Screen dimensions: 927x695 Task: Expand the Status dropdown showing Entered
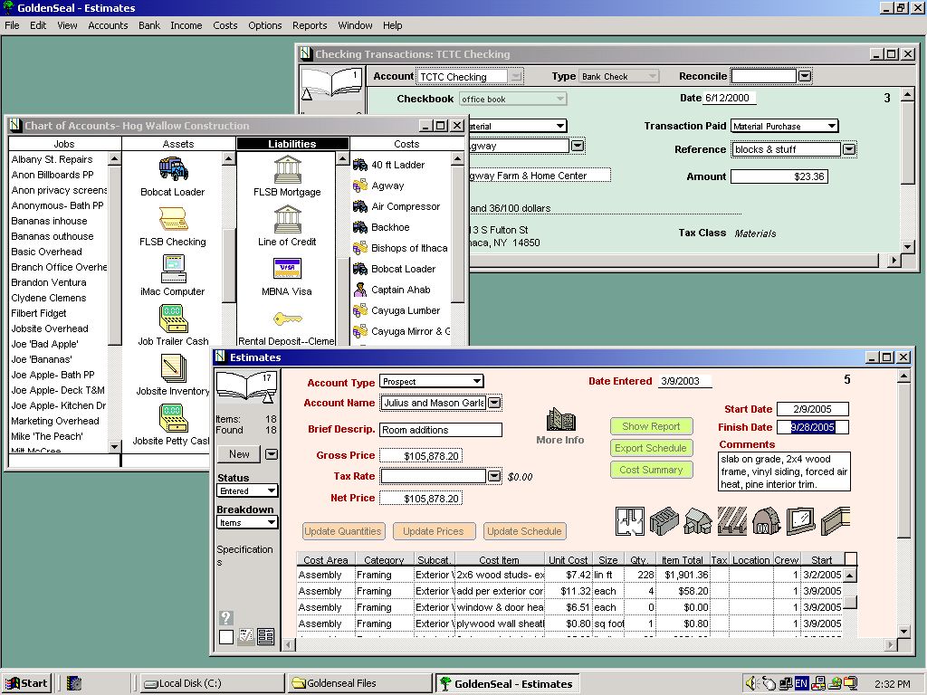pyautogui.click(x=247, y=490)
